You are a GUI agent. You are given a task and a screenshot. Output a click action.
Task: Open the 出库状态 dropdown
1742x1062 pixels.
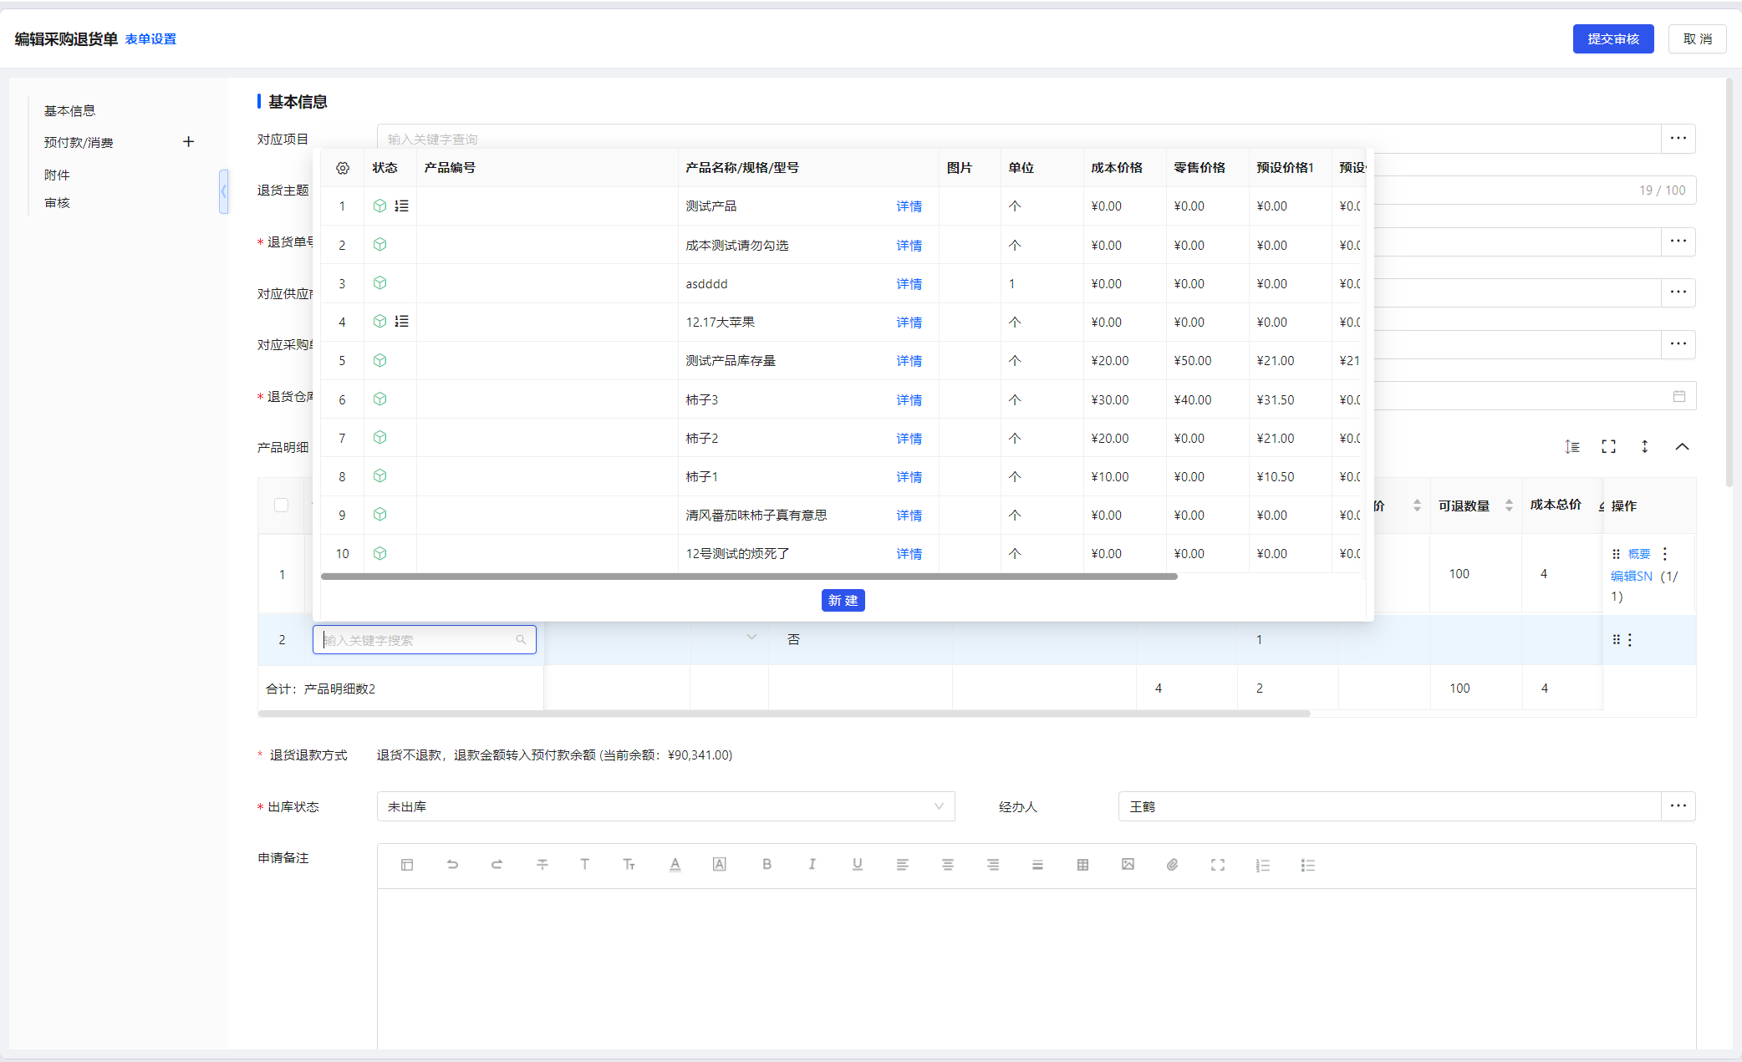coord(665,806)
